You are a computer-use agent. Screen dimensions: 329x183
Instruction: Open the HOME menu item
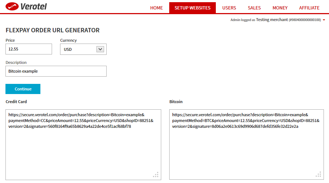coord(156,8)
